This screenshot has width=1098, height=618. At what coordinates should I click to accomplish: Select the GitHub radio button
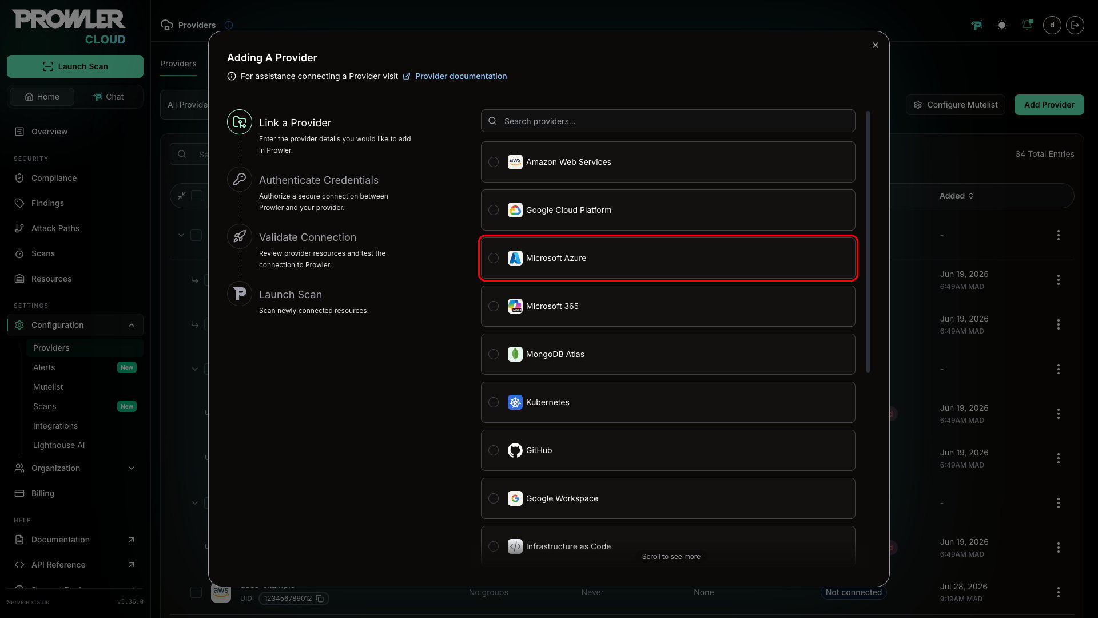[x=494, y=450]
